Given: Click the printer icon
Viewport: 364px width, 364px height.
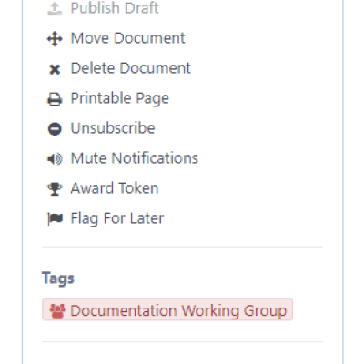Looking at the screenshot, I should point(55,99).
